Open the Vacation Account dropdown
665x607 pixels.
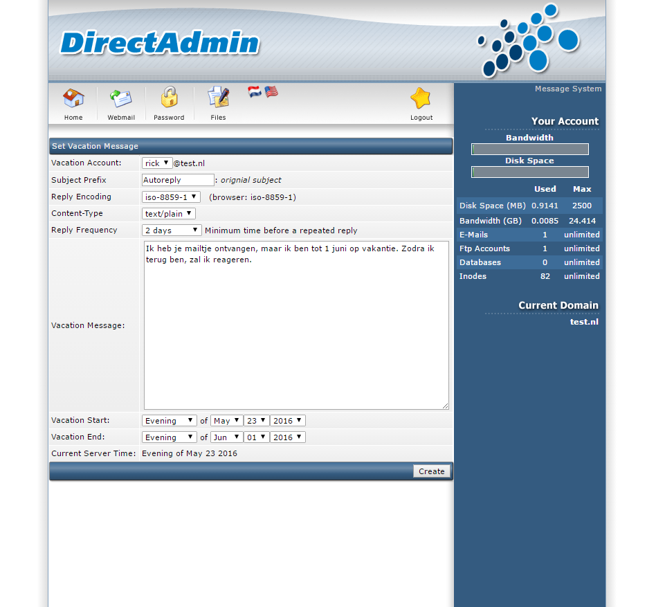(157, 163)
